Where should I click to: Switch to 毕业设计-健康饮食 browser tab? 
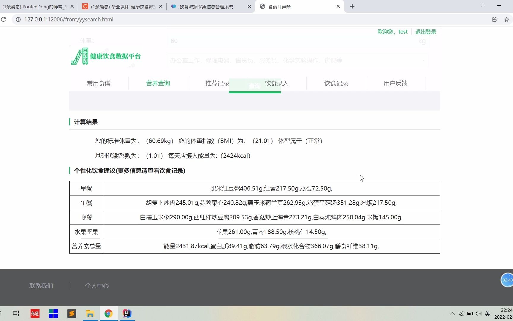click(123, 7)
